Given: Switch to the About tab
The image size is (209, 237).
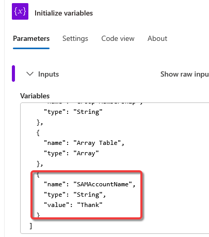Looking at the screenshot, I should point(157,38).
